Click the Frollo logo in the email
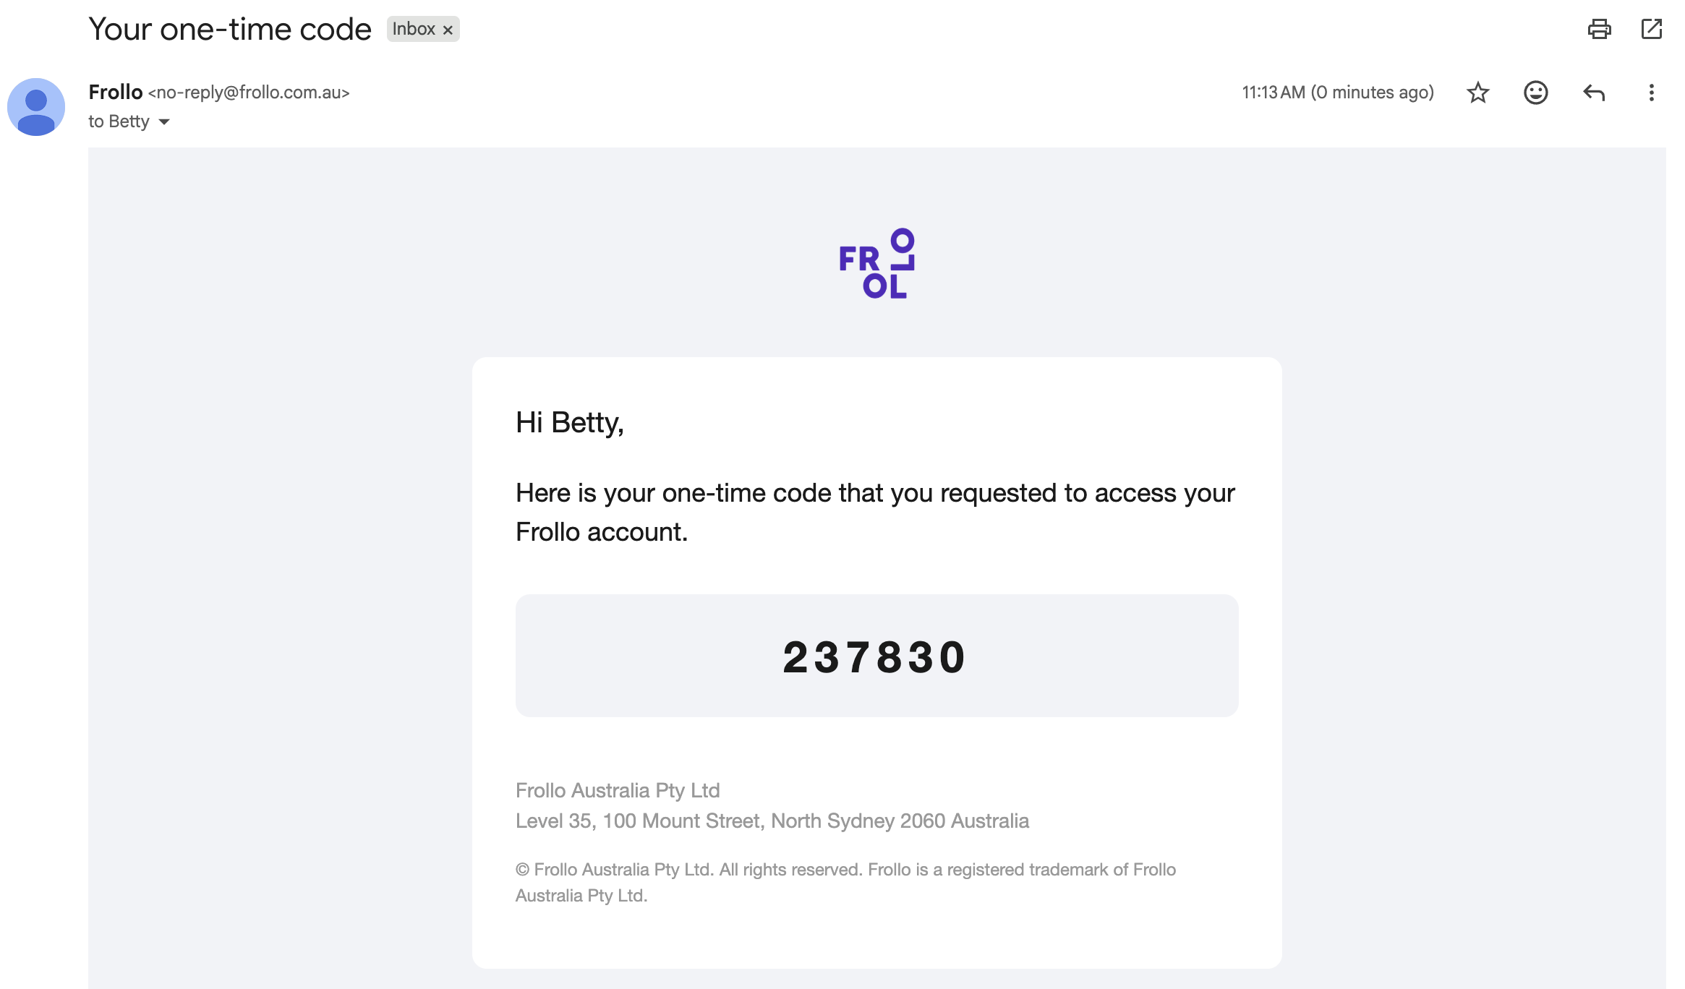The image size is (1685, 989). [876, 263]
